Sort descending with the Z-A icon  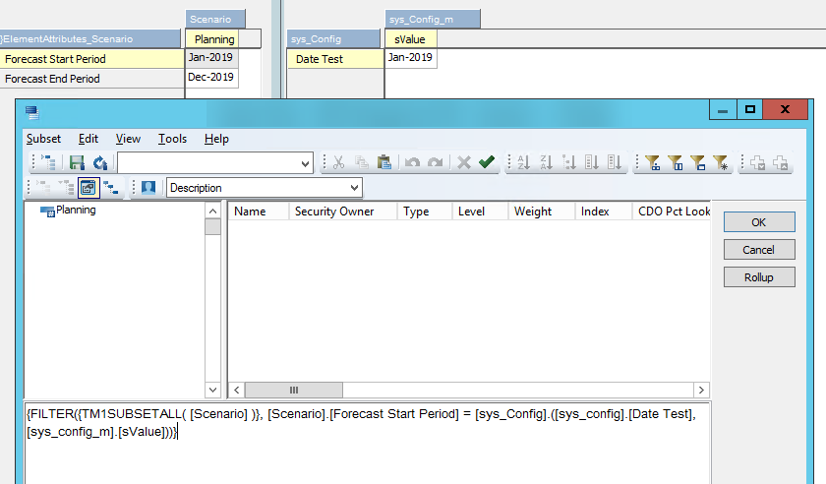pos(547,162)
